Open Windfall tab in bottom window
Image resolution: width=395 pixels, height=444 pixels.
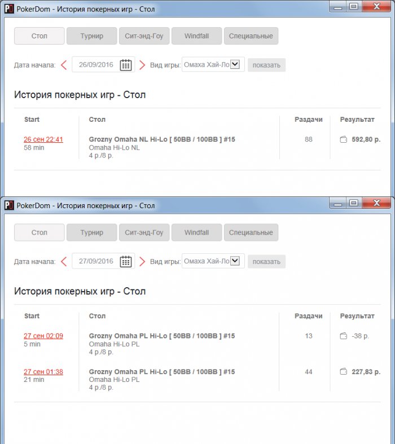point(197,232)
